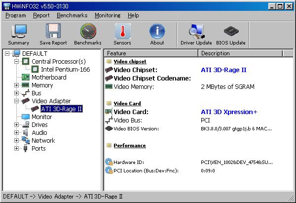The width and height of the screenshot is (296, 203).
Task: Click the status bar path text
Action: coord(63,197)
